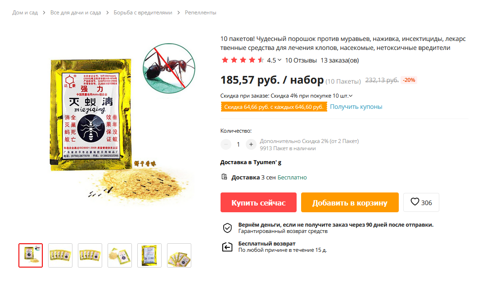Click the delivery package icon
478x295 pixels.
[224, 177]
